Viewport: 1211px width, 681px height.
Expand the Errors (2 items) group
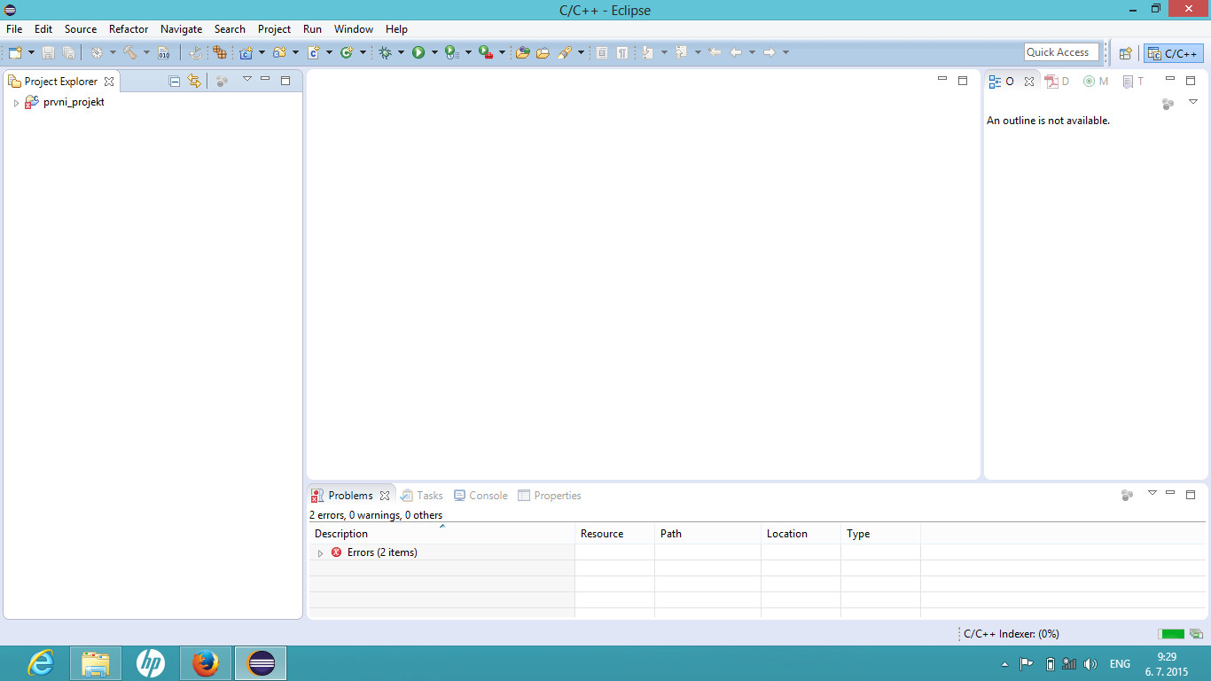[320, 553]
